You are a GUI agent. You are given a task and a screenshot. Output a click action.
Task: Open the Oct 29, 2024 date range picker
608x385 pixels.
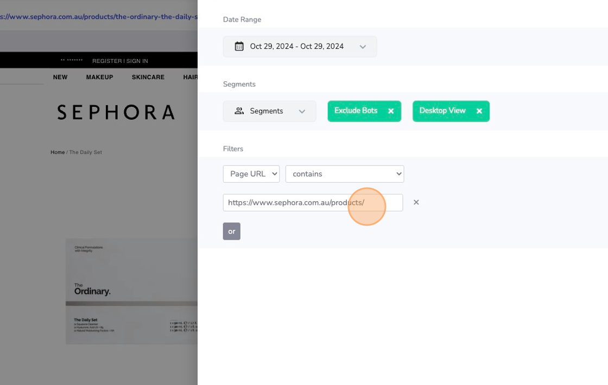click(x=297, y=47)
